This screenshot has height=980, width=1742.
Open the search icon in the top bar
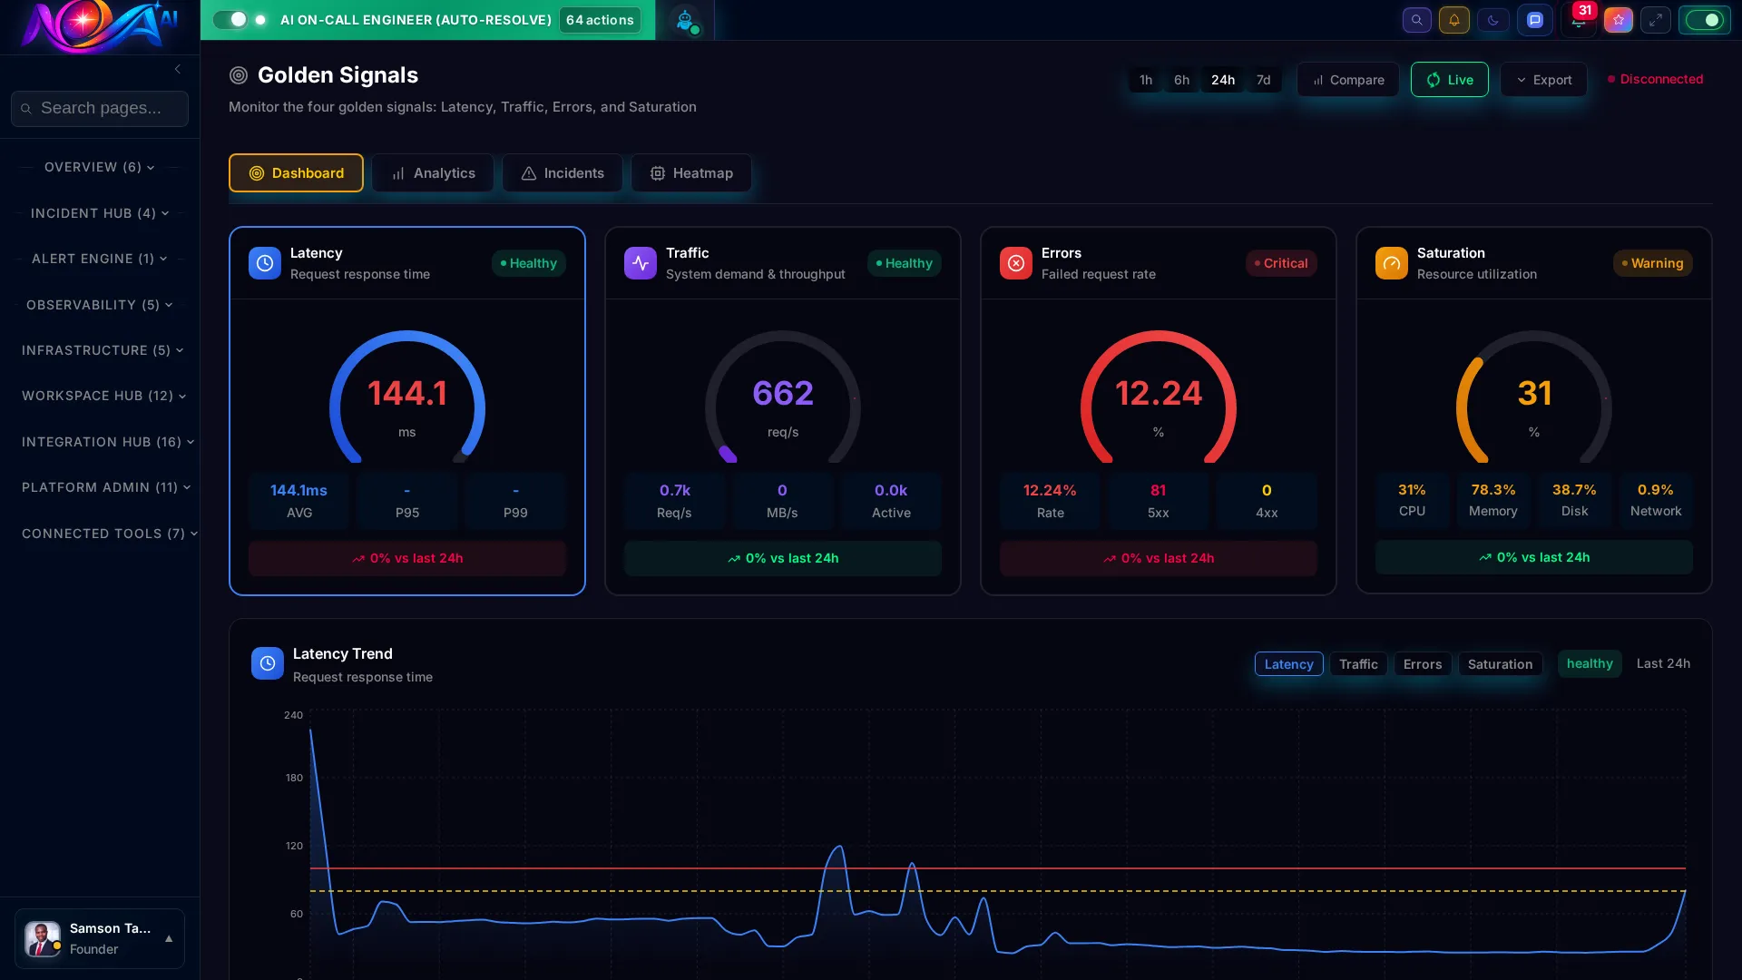1416,20
